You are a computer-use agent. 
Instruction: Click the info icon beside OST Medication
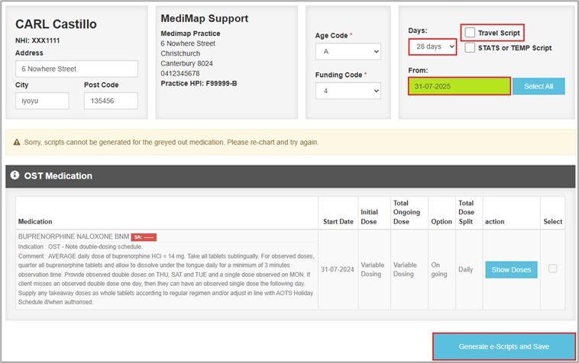coord(15,176)
